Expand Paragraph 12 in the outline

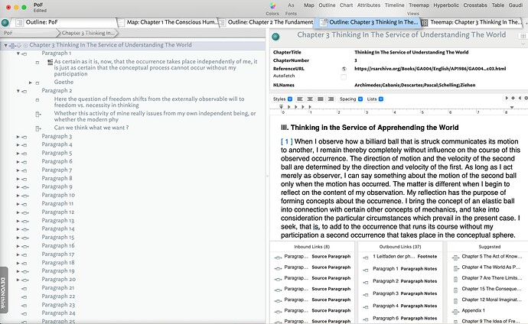pos(18,212)
